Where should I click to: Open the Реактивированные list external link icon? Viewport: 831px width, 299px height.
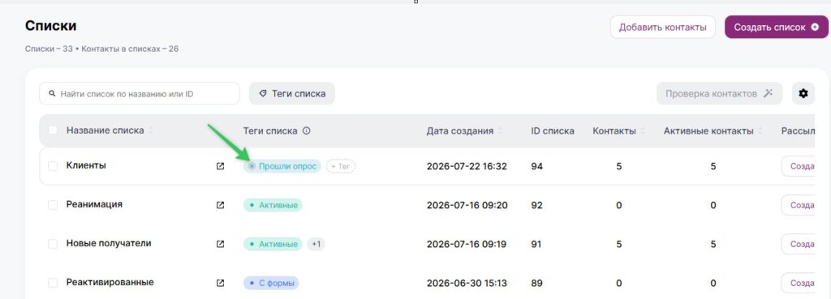(x=221, y=283)
